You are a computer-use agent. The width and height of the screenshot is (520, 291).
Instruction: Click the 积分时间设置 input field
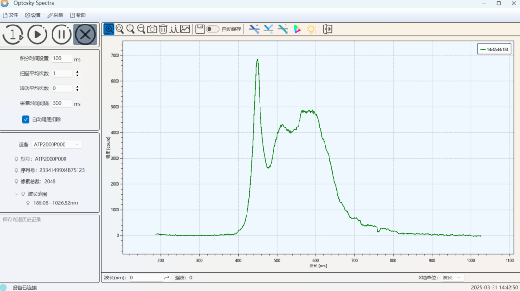pos(62,58)
